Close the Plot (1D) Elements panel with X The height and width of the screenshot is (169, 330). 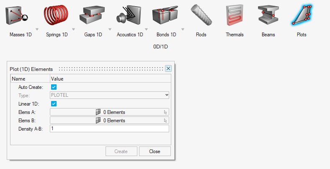168,68
